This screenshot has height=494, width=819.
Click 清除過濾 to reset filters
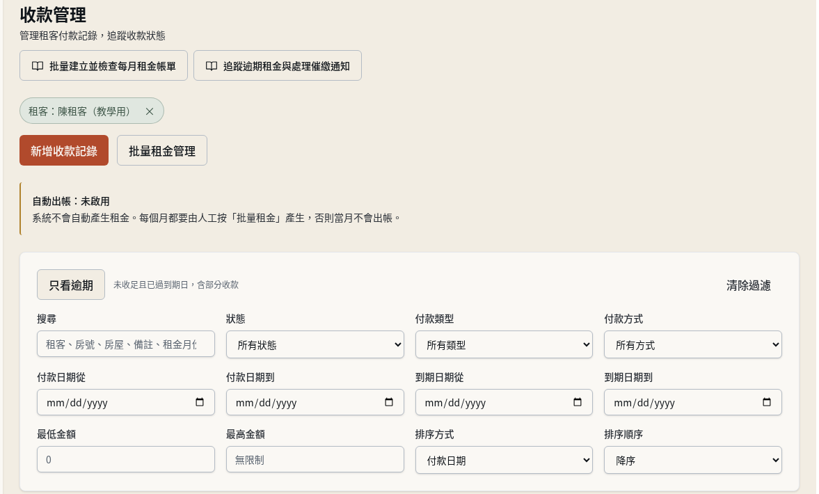point(749,285)
